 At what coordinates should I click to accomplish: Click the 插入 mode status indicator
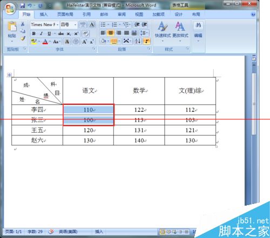coord(99,232)
